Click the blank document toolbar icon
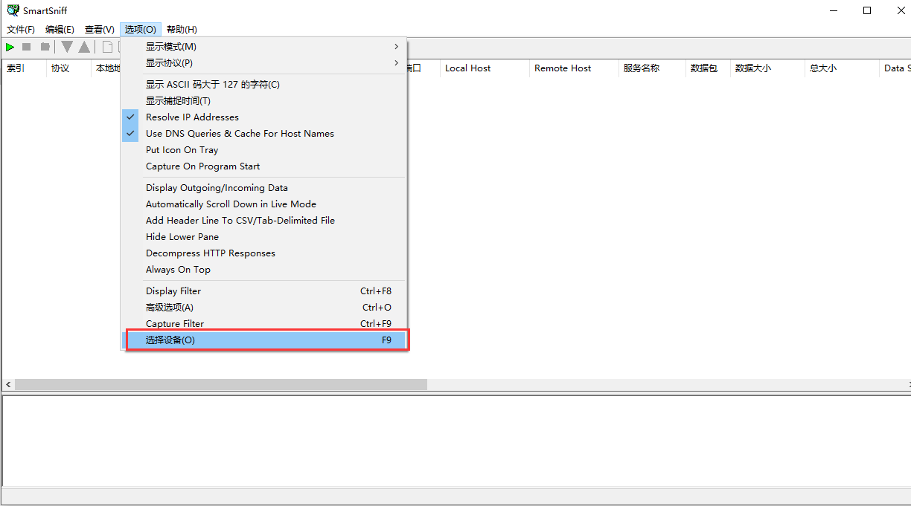Viewport: 911px width, 506px height. [107, 47]
